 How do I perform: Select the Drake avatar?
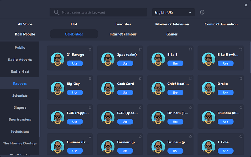click(208, 88)
